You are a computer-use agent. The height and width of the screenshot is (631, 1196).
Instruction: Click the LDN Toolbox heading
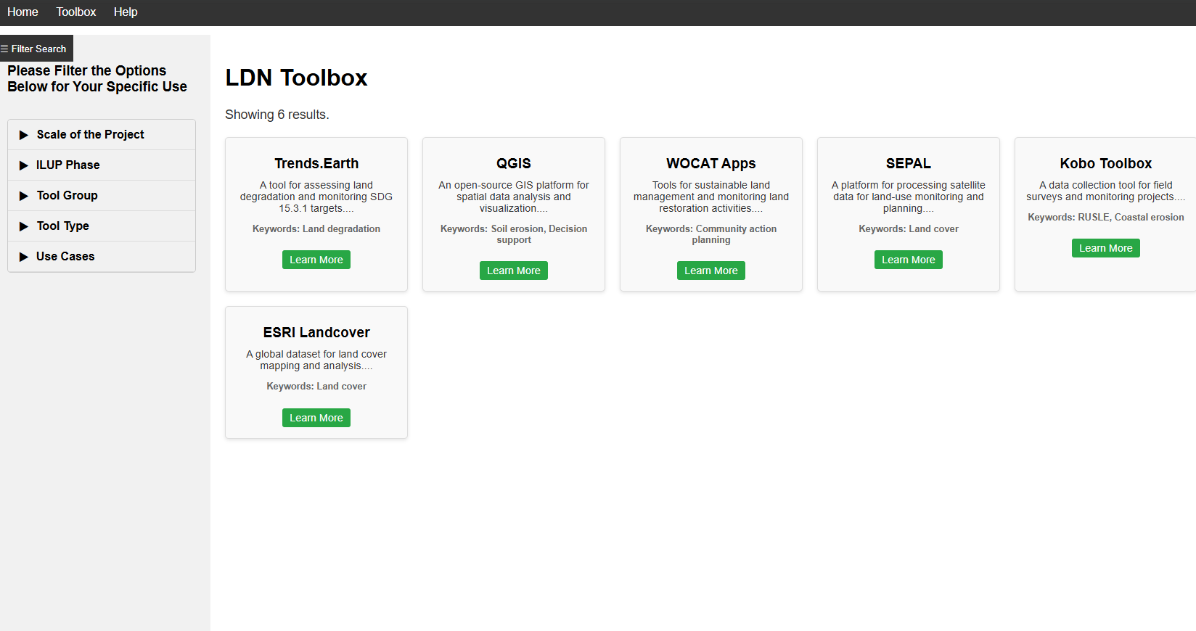(296, 78)
